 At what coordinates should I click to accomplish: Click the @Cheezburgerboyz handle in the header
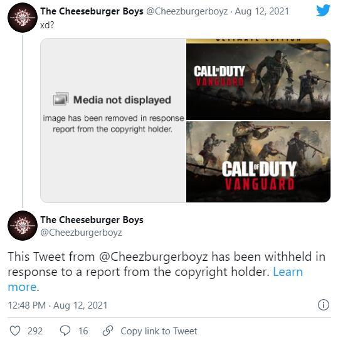pos(187,11)
